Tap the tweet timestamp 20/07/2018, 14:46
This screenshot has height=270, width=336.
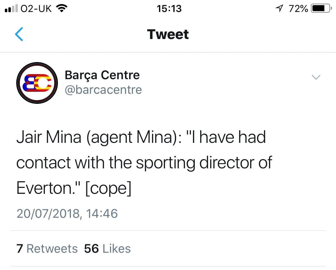[x=67, y=214]
